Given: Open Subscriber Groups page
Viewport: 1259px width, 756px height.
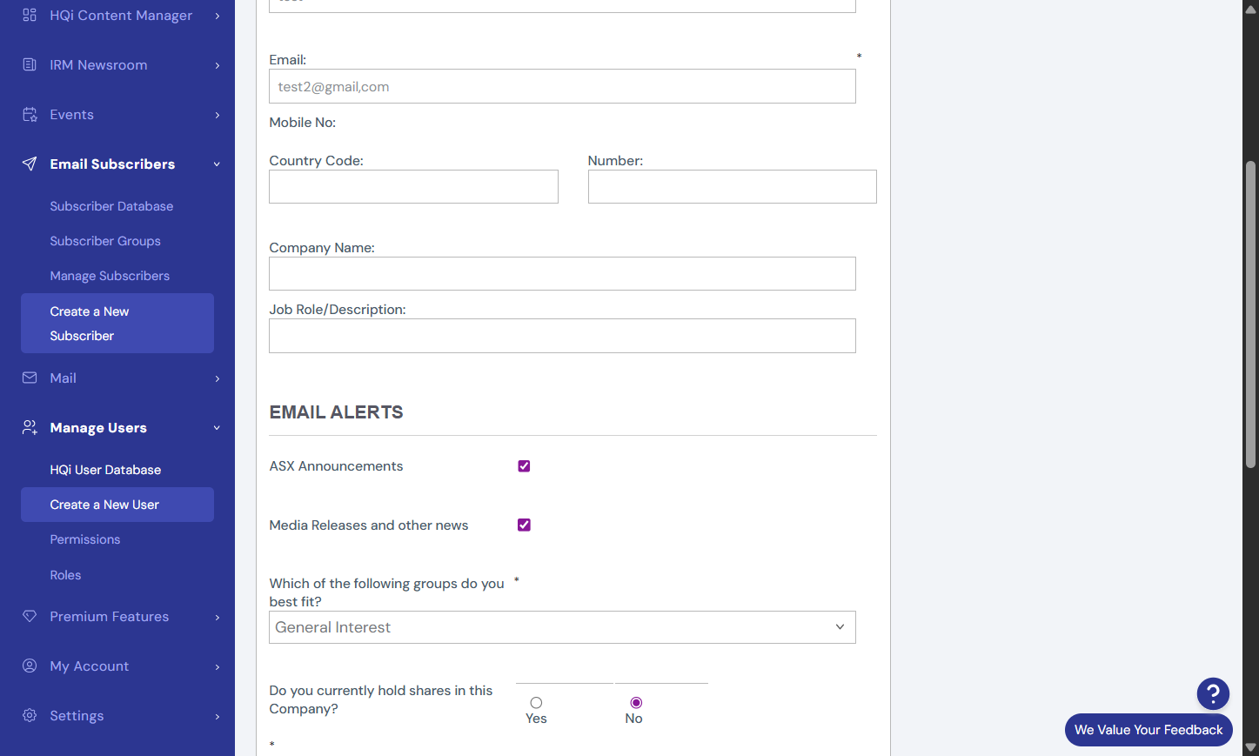Looking at the screenshot, I should [x=105, y=241].
